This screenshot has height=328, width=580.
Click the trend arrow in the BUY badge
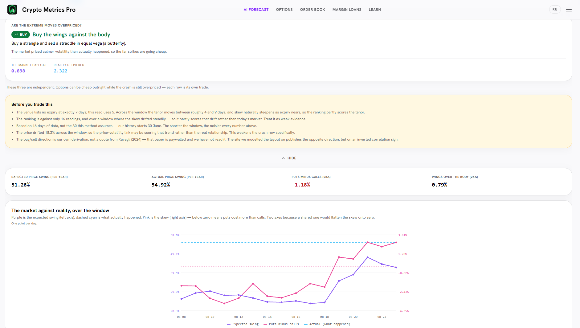click(16, 35)
